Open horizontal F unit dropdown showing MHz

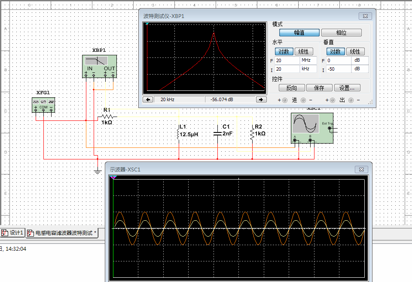coord(308,60)
